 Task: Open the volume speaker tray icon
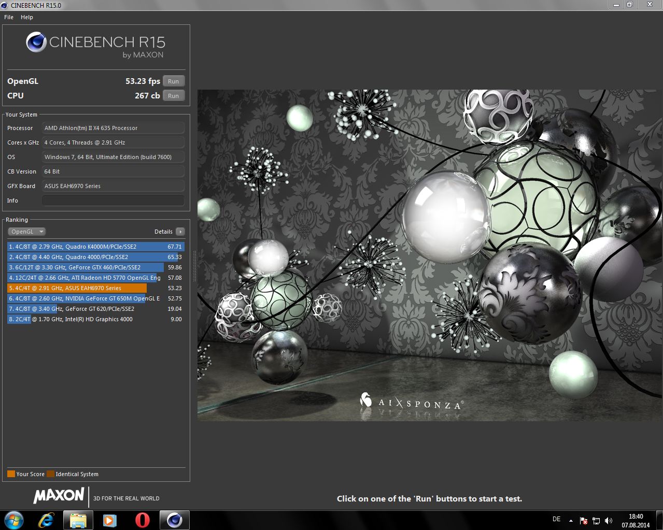pos(609,521)
